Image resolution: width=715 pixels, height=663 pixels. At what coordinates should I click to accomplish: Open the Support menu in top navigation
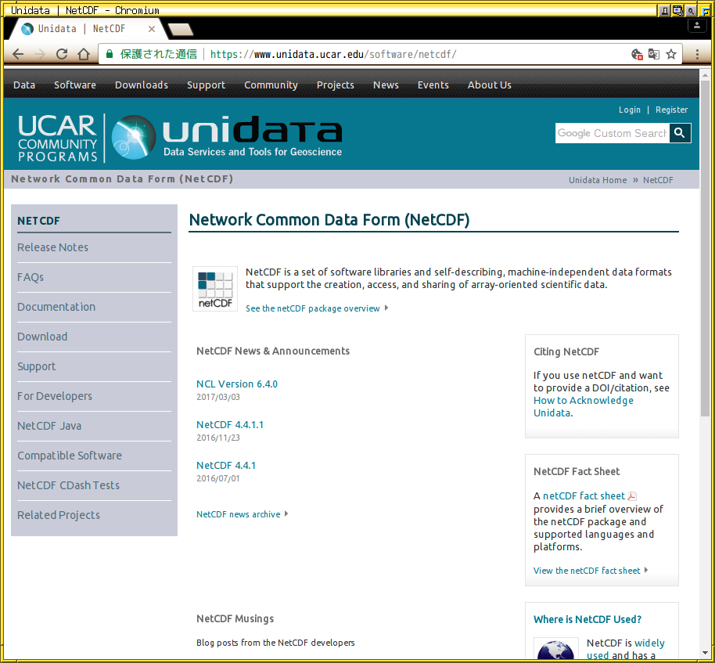point(206,85)
